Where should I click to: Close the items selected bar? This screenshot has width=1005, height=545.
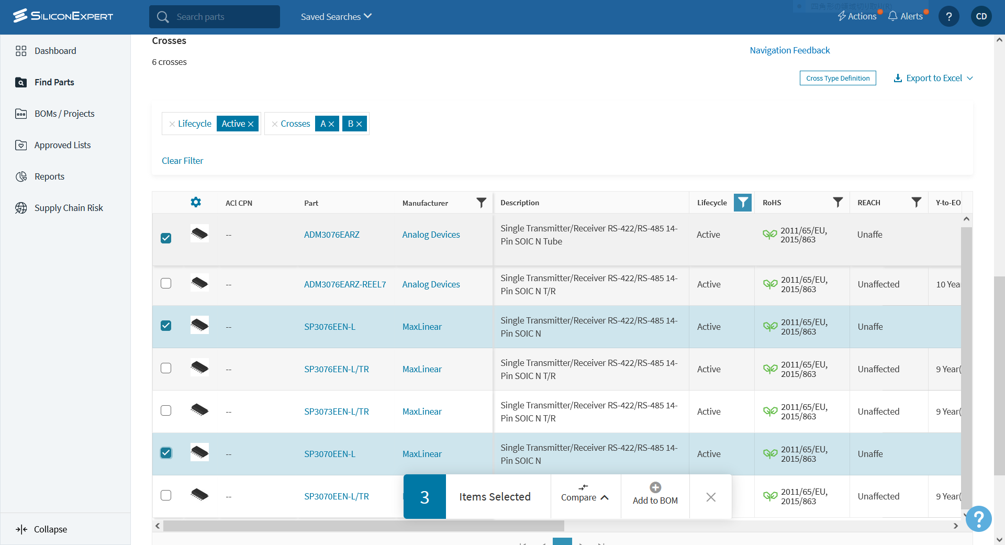pos(711,497)
